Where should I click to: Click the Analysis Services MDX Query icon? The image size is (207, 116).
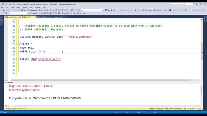(42, 10)
